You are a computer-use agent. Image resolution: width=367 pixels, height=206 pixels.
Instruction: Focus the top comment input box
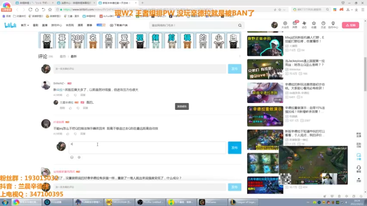click(x=140, y=69)
